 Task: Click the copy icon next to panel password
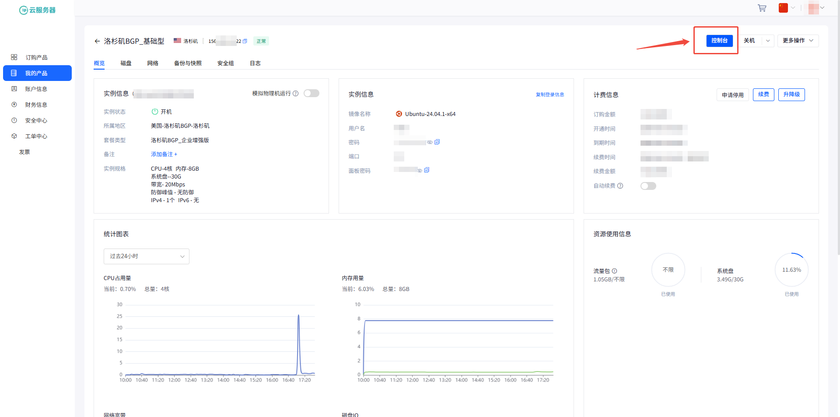point(427,170)
